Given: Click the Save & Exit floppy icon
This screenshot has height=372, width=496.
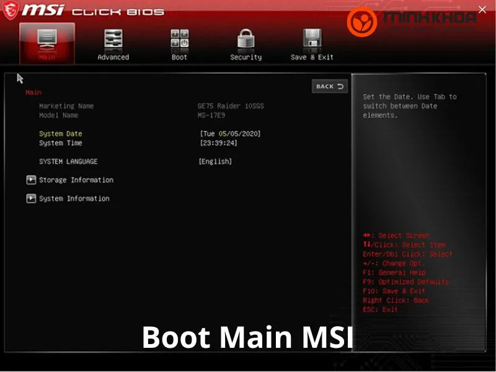Looking at the screenshot, I should point(312,39).
